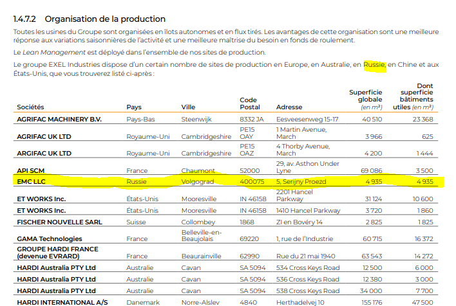Image resolution: width=456 pixels, height=306 pixels.
Task: Click the area value 155 176
Action: (372, 303)
